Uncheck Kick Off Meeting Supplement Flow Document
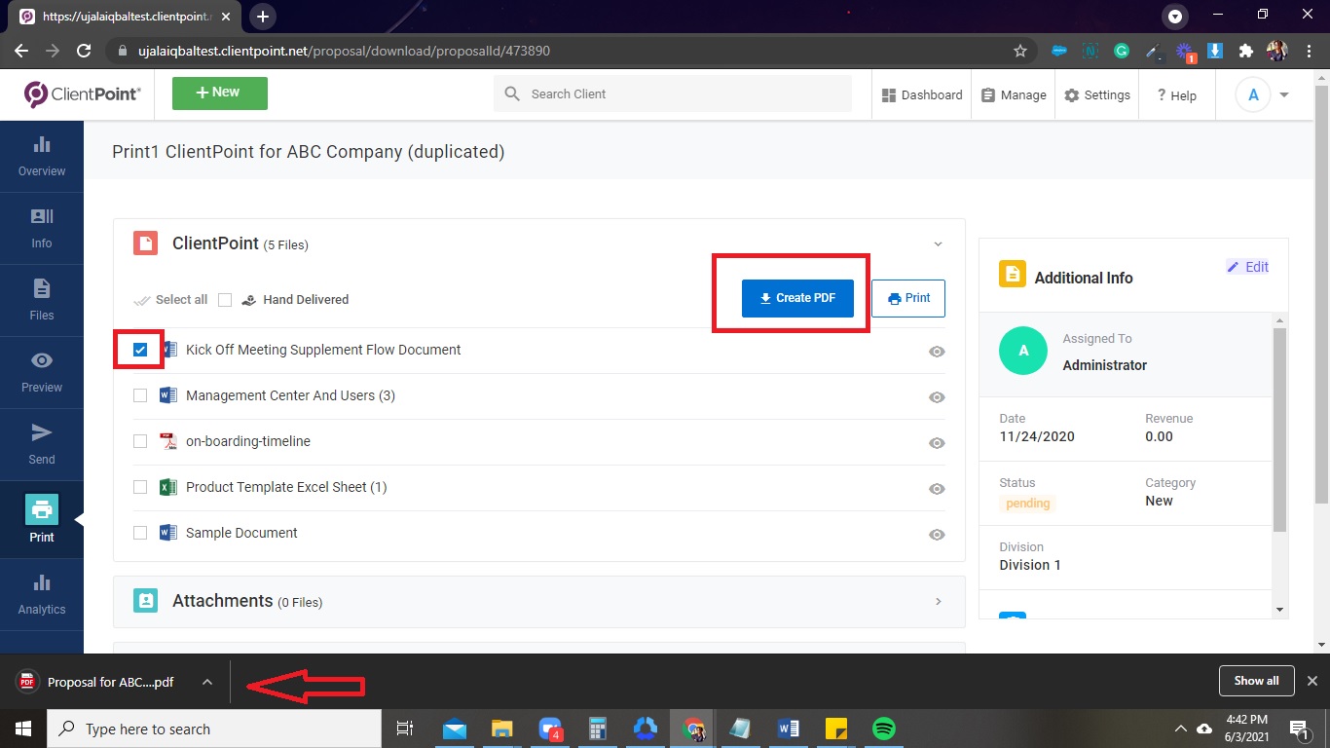This screenshot has height=748, width=1330. [140, 350]
